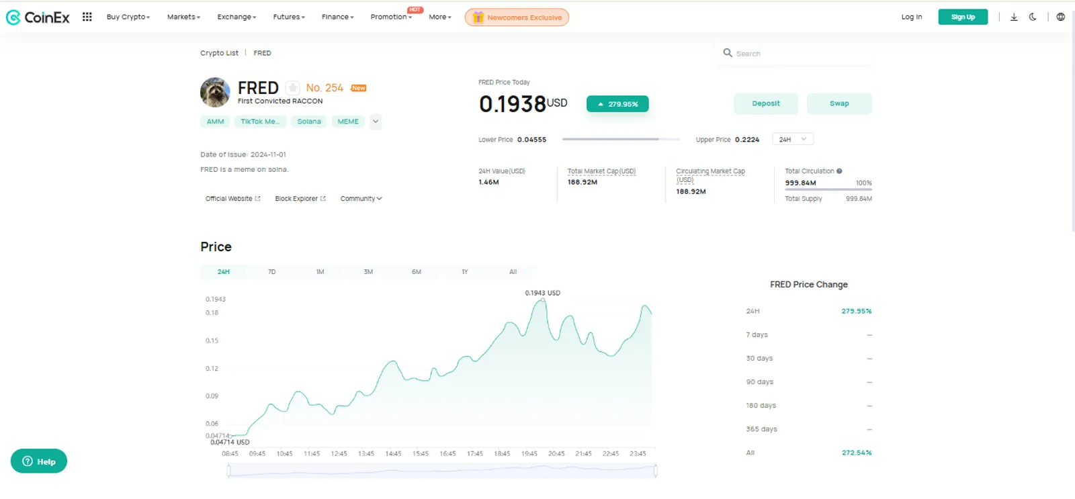Image resolution: width=1075 pixels, height=499 pixels.
Task: Click the Total Market Cap(USD) label
Action: pos(601,171)
